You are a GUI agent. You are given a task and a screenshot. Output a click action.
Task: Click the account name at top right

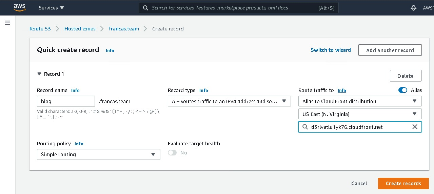click(428, 7)
